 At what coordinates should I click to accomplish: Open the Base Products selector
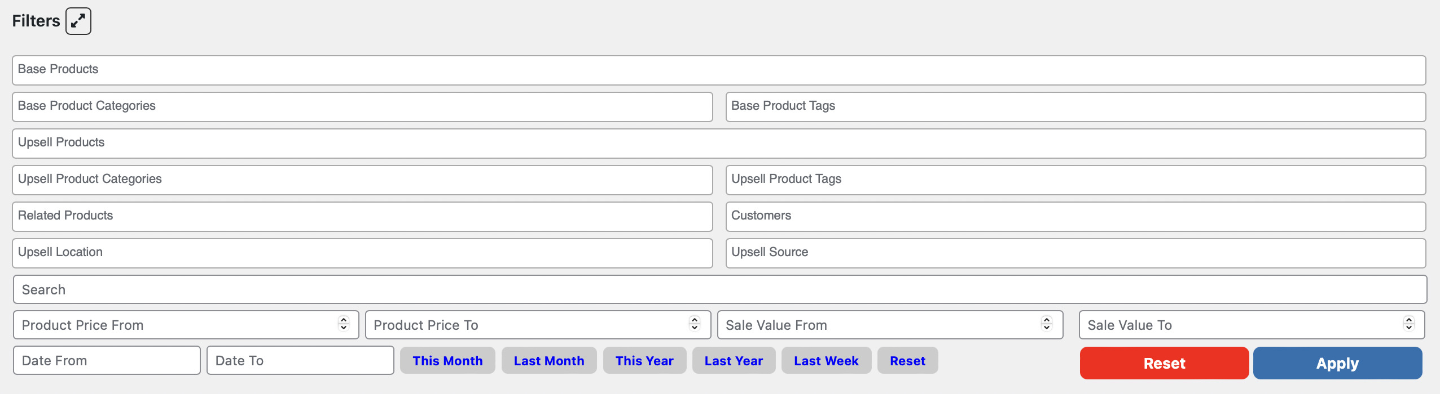pos(719,70)
